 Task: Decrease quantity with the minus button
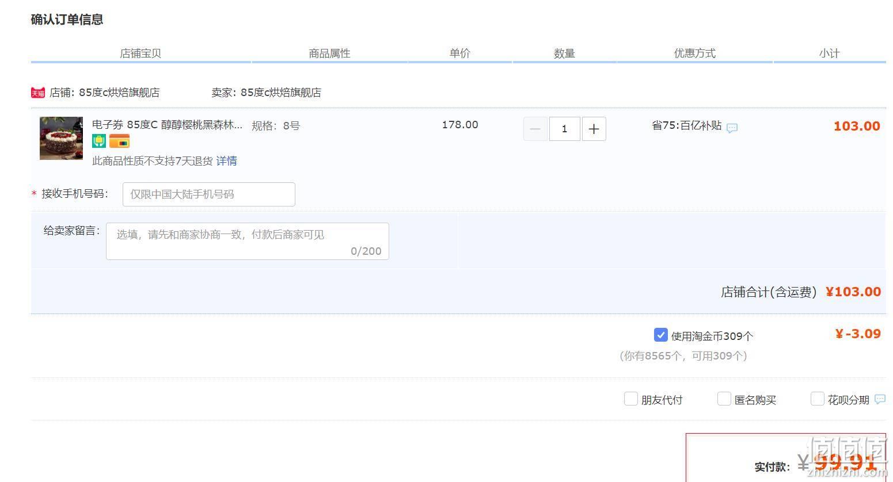point(535,129)
